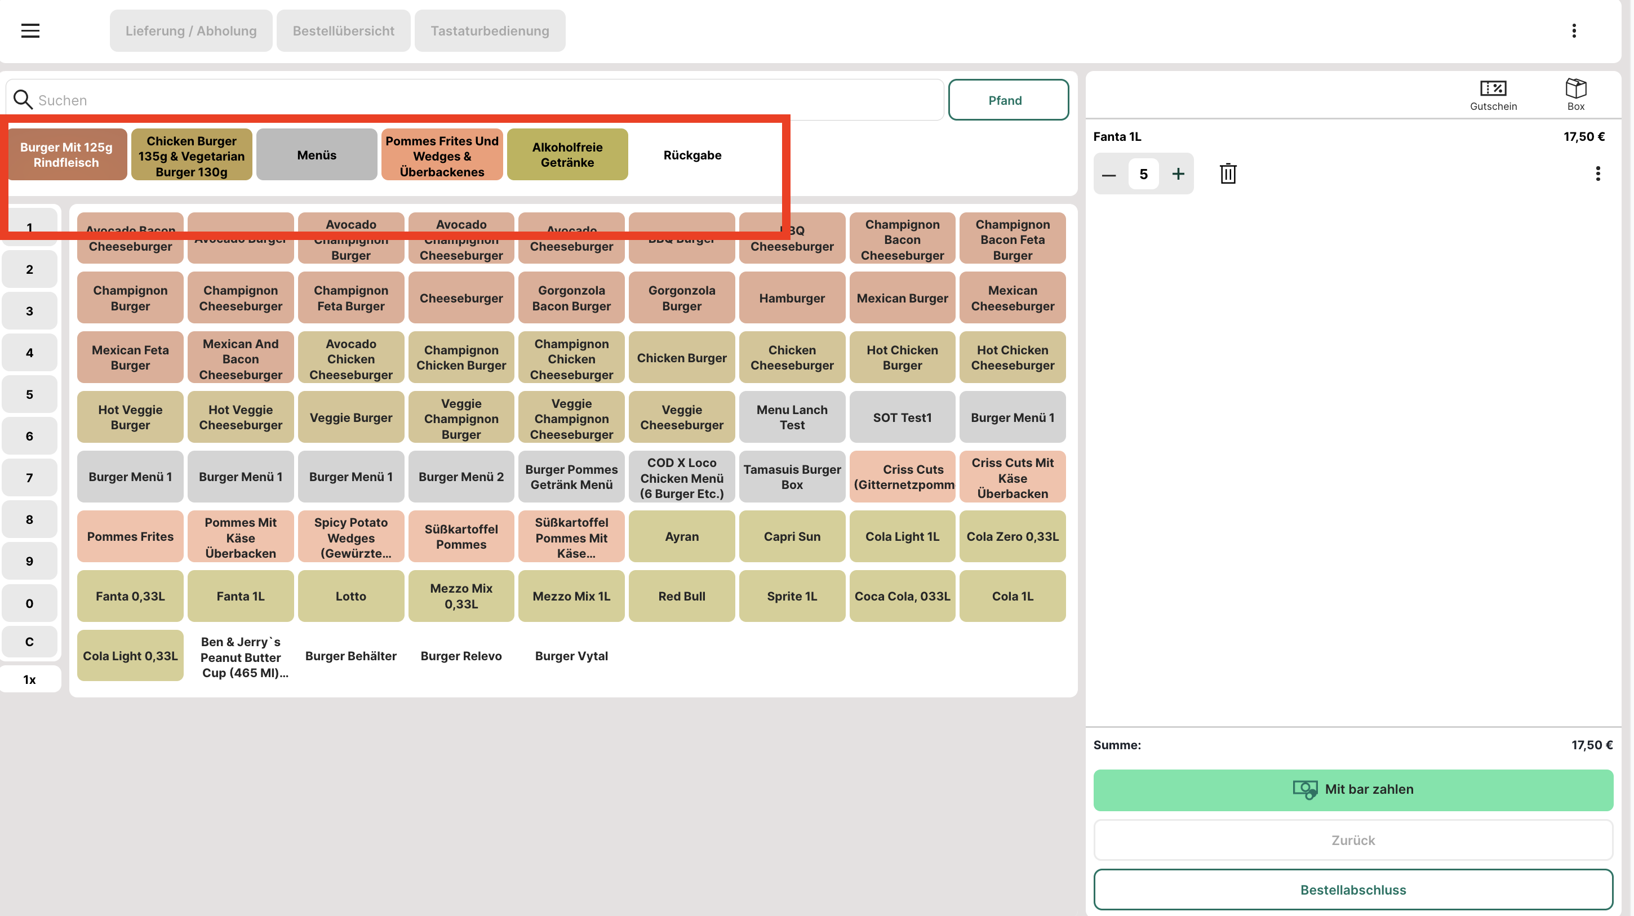The image size is (1634, 916).
Task: Open Lieferung / Abholung tab
Action: coord(190,30)
